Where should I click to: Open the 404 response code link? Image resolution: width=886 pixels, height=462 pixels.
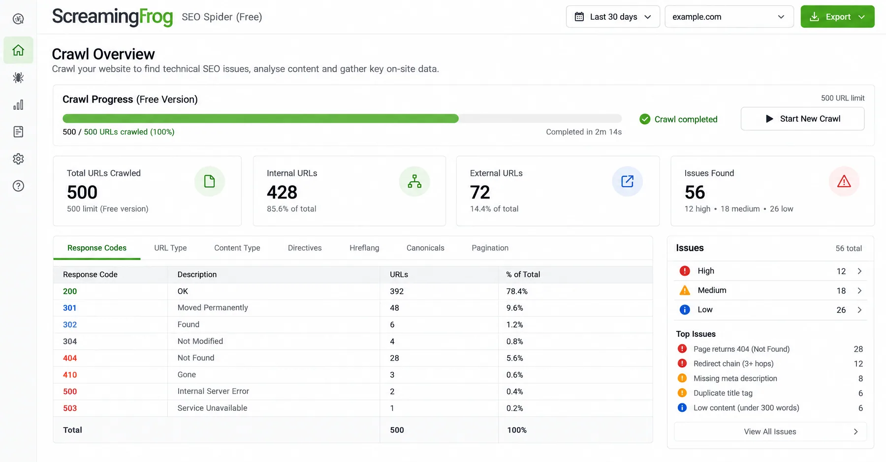[70, 358]
